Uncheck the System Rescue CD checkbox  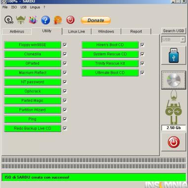click(x=142, y=54)
